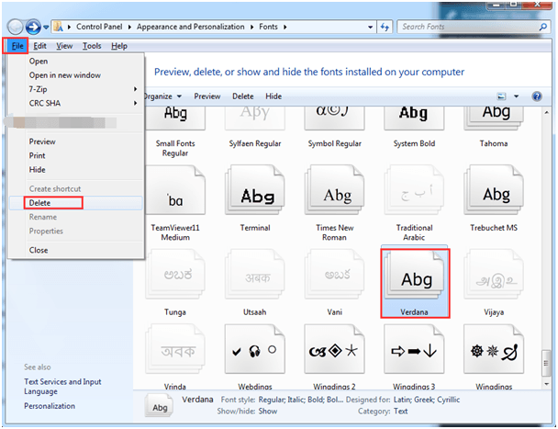
Task: Click scrollbar up arrow in fonts list
Action: click(547, 112)
